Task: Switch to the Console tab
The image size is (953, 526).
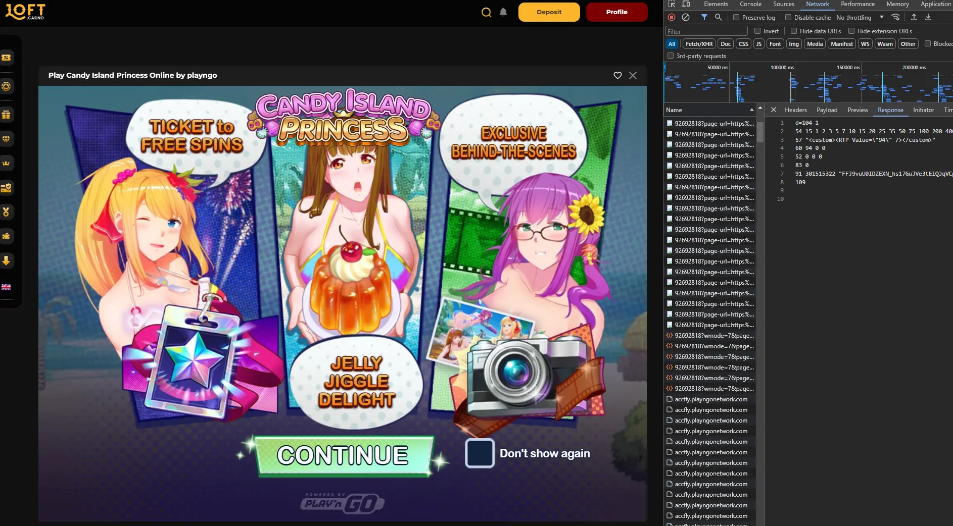Action: pos(750,4)
